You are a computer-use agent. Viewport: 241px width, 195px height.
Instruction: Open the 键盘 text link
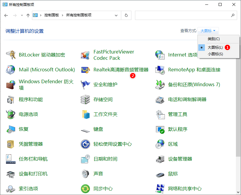point(98,129)
